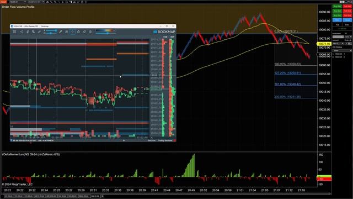The width and height of the screenshot is (353, 199).
Task: Open the ATM Strategy dropdown
Action: pos(342,50)
